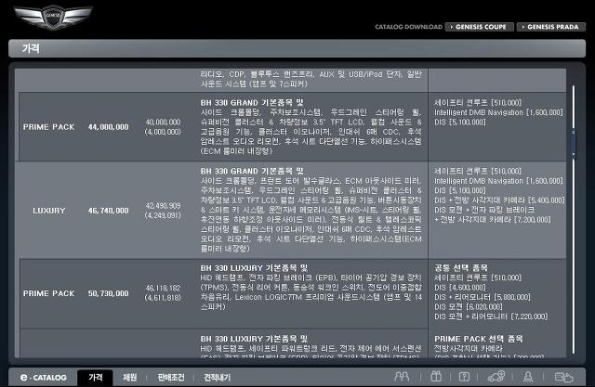Click the DIS + 리어모니터 [5,800,000] option
The width and height of the screenshot is (595, 387).
483,297
